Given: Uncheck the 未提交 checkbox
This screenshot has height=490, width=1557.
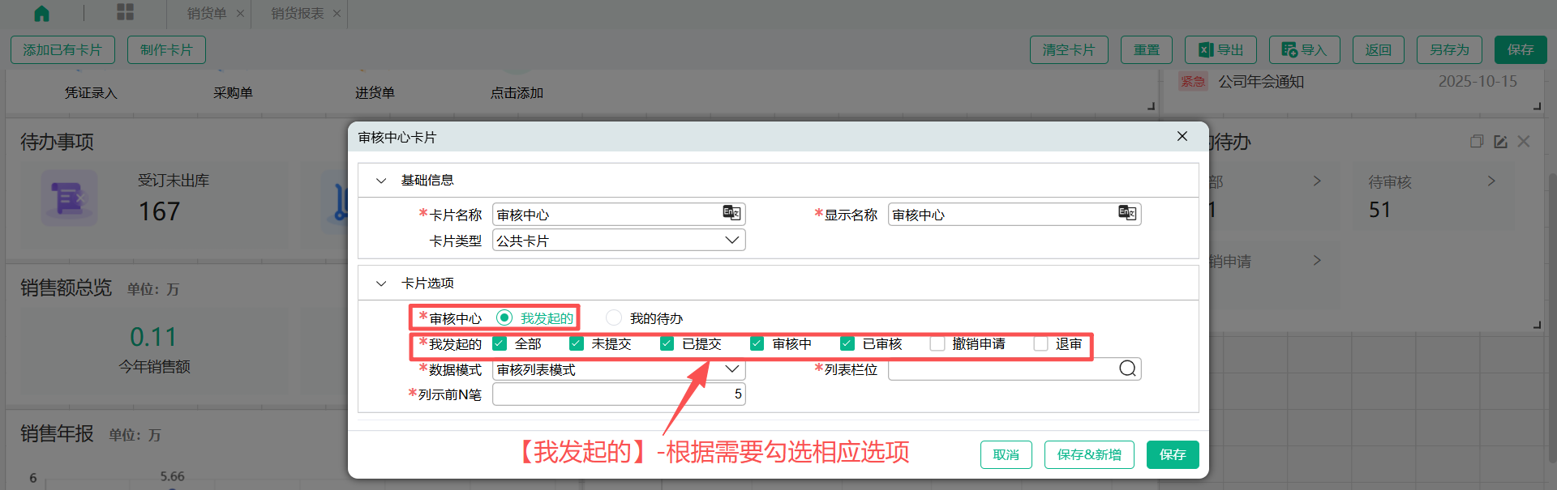Looking at the screenshot, I should pyautogui.click(x=577, y=343).
